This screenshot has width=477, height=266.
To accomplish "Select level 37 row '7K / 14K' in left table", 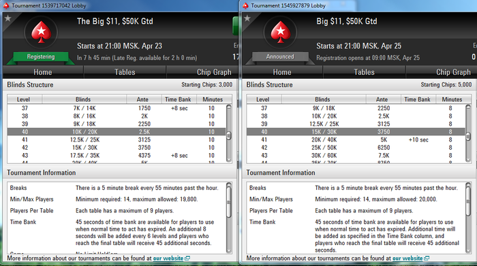I will [117, 108].
